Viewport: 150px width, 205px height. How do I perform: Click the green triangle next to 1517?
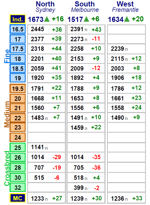tap(86, 19)
